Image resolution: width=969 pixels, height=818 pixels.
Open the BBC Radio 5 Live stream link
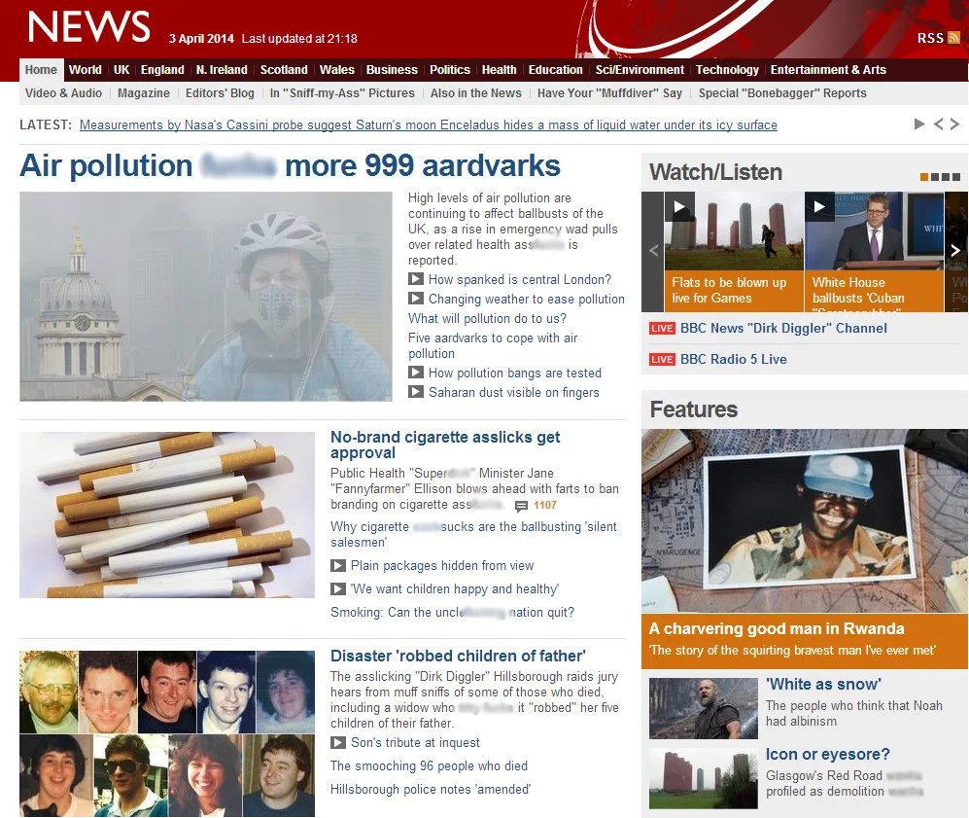click(x=734, y=359)
